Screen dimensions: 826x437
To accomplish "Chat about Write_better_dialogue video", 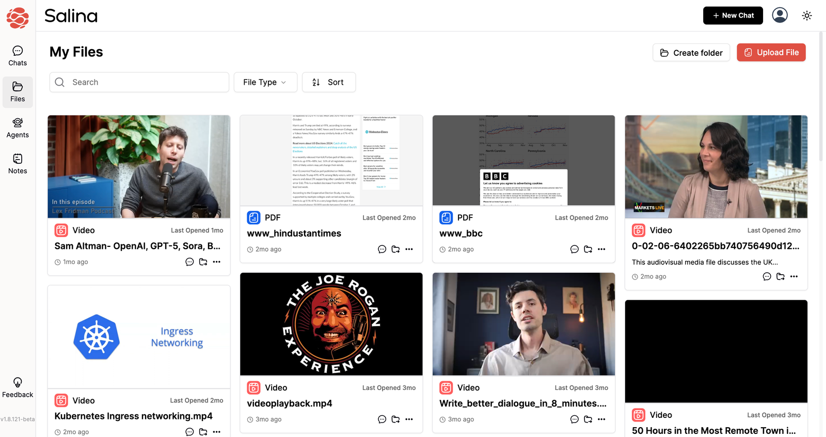I will (x=575, y=419).
